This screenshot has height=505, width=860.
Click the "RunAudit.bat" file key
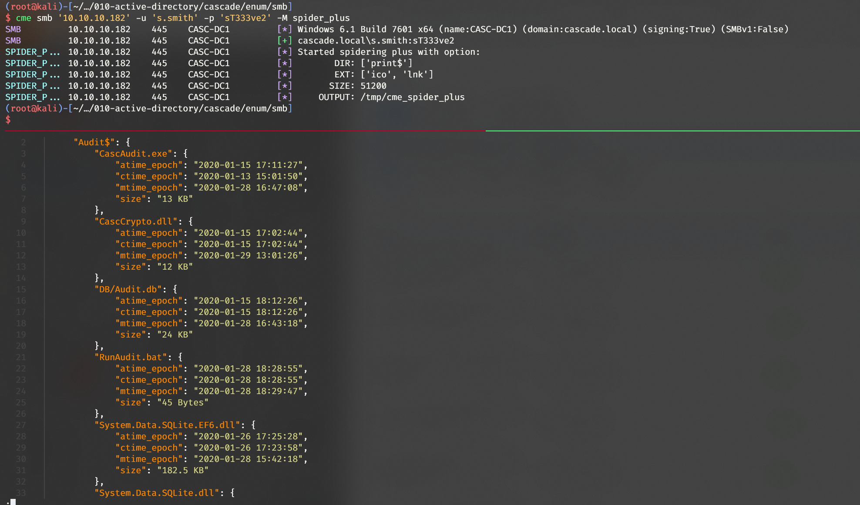coord(131,357)
